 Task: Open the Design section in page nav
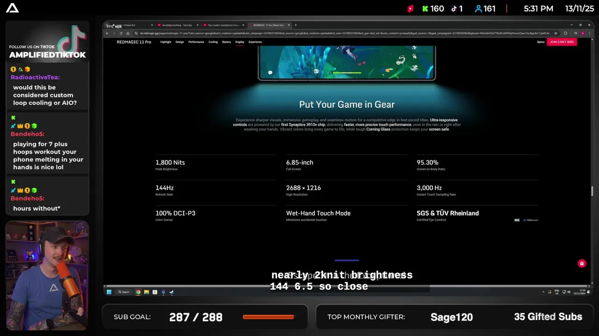point(180,42)
